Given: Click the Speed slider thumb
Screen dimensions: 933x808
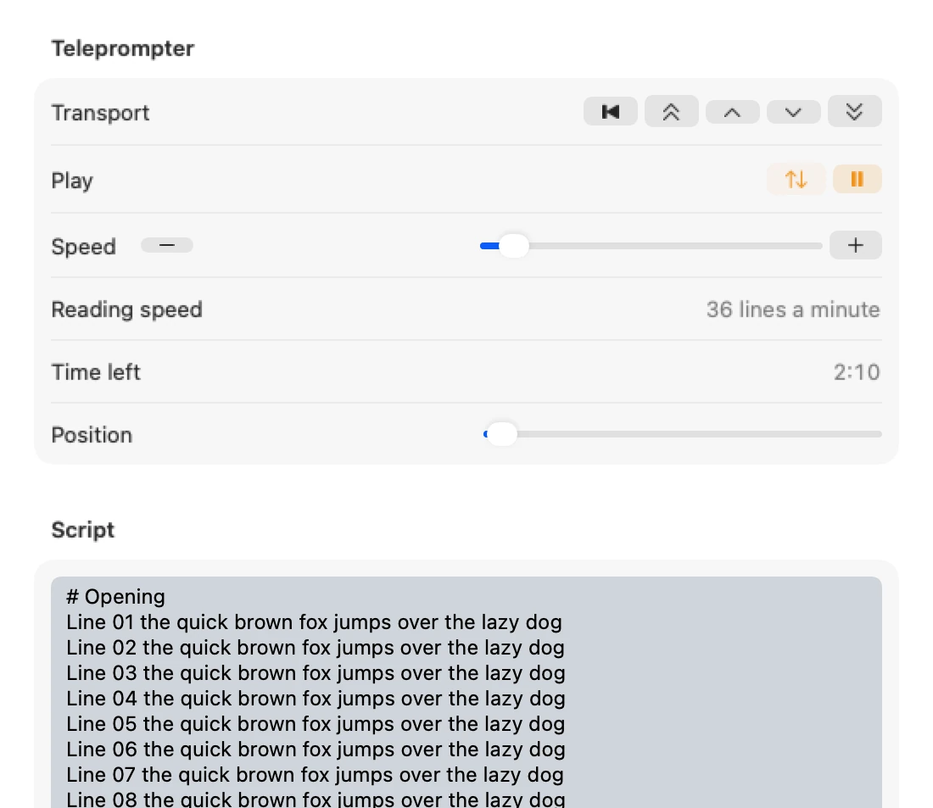Looking at the screenshot, I should [x=513, y=246].
